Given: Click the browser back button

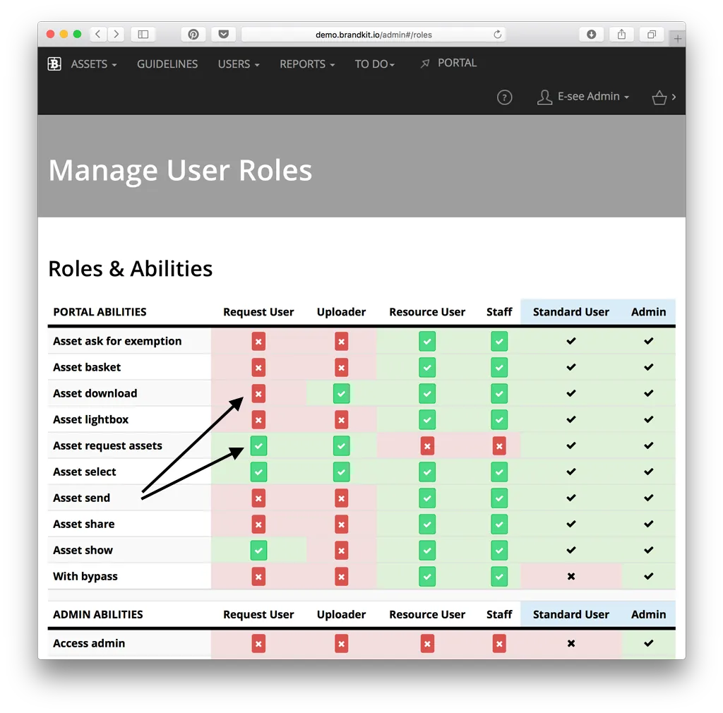Looking at the screenshot, I should click(97, 34).
